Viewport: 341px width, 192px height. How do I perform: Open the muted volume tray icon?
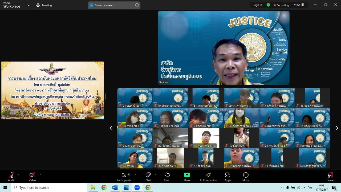pos(303,187)
